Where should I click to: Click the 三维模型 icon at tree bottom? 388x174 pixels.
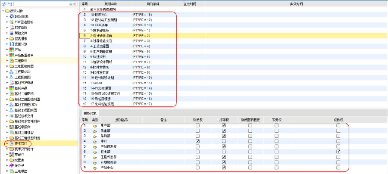pos(12,171)
